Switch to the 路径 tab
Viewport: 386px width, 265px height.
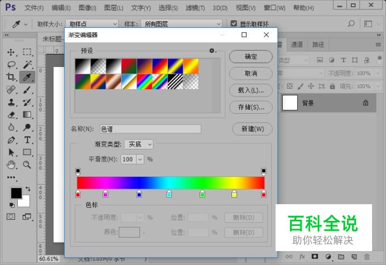pos(318,45)
